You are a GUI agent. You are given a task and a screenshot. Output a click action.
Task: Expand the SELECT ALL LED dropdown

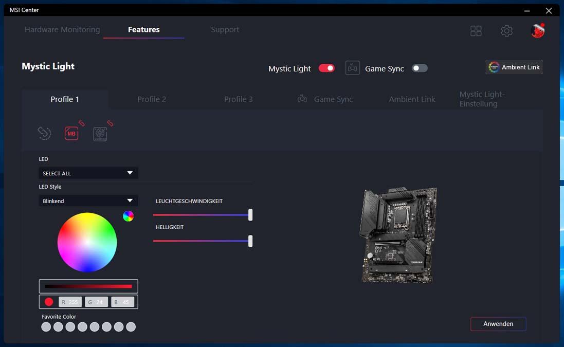88,173
